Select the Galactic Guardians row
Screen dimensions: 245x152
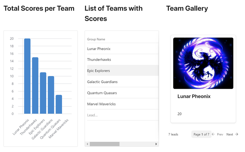(x=123, y=82)
